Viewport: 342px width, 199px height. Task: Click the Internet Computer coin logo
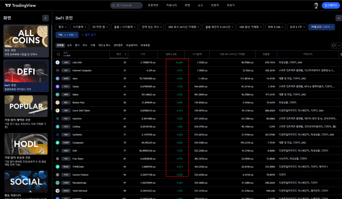[58, 70]
